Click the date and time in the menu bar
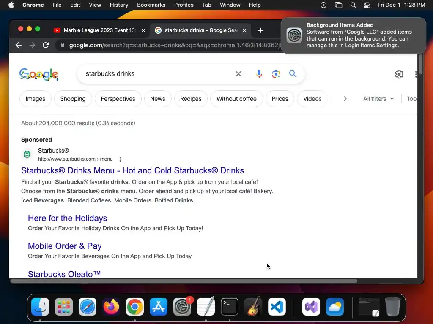 [x=401, y=5]
